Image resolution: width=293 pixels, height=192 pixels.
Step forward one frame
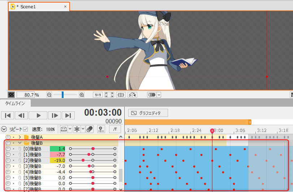pos(54,115)
